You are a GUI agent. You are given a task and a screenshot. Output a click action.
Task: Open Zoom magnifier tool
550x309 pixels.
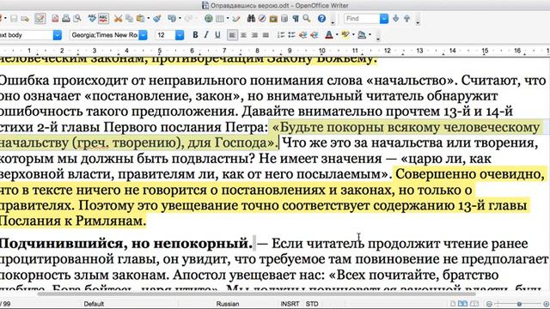click(x=307, y=19)
